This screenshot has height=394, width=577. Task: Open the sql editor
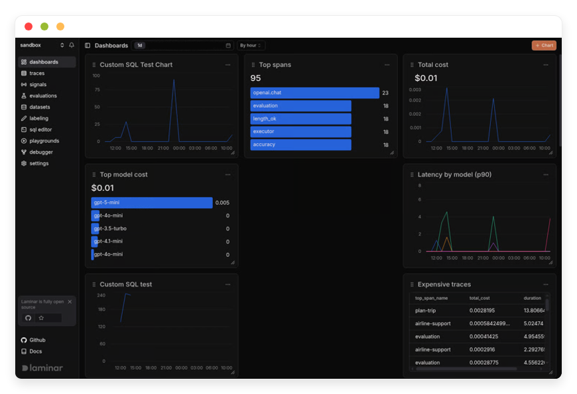[46, 129]
